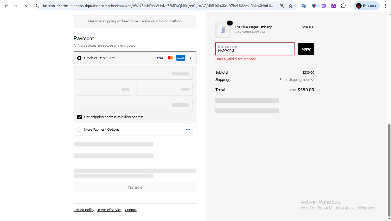The height and width of the screenshot is (221, 391).
Task: Open the Refund policy link
Action: point(84,210)
